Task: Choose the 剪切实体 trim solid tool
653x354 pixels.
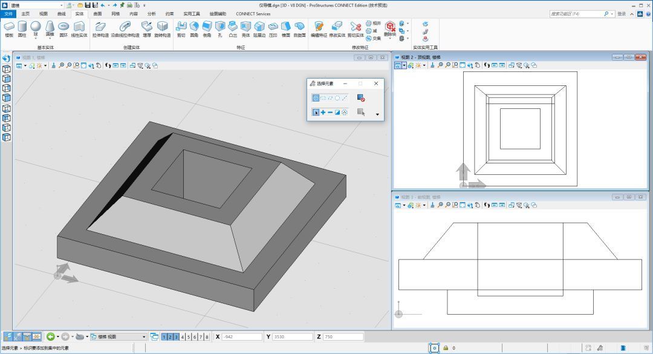Action: [356, 29]
